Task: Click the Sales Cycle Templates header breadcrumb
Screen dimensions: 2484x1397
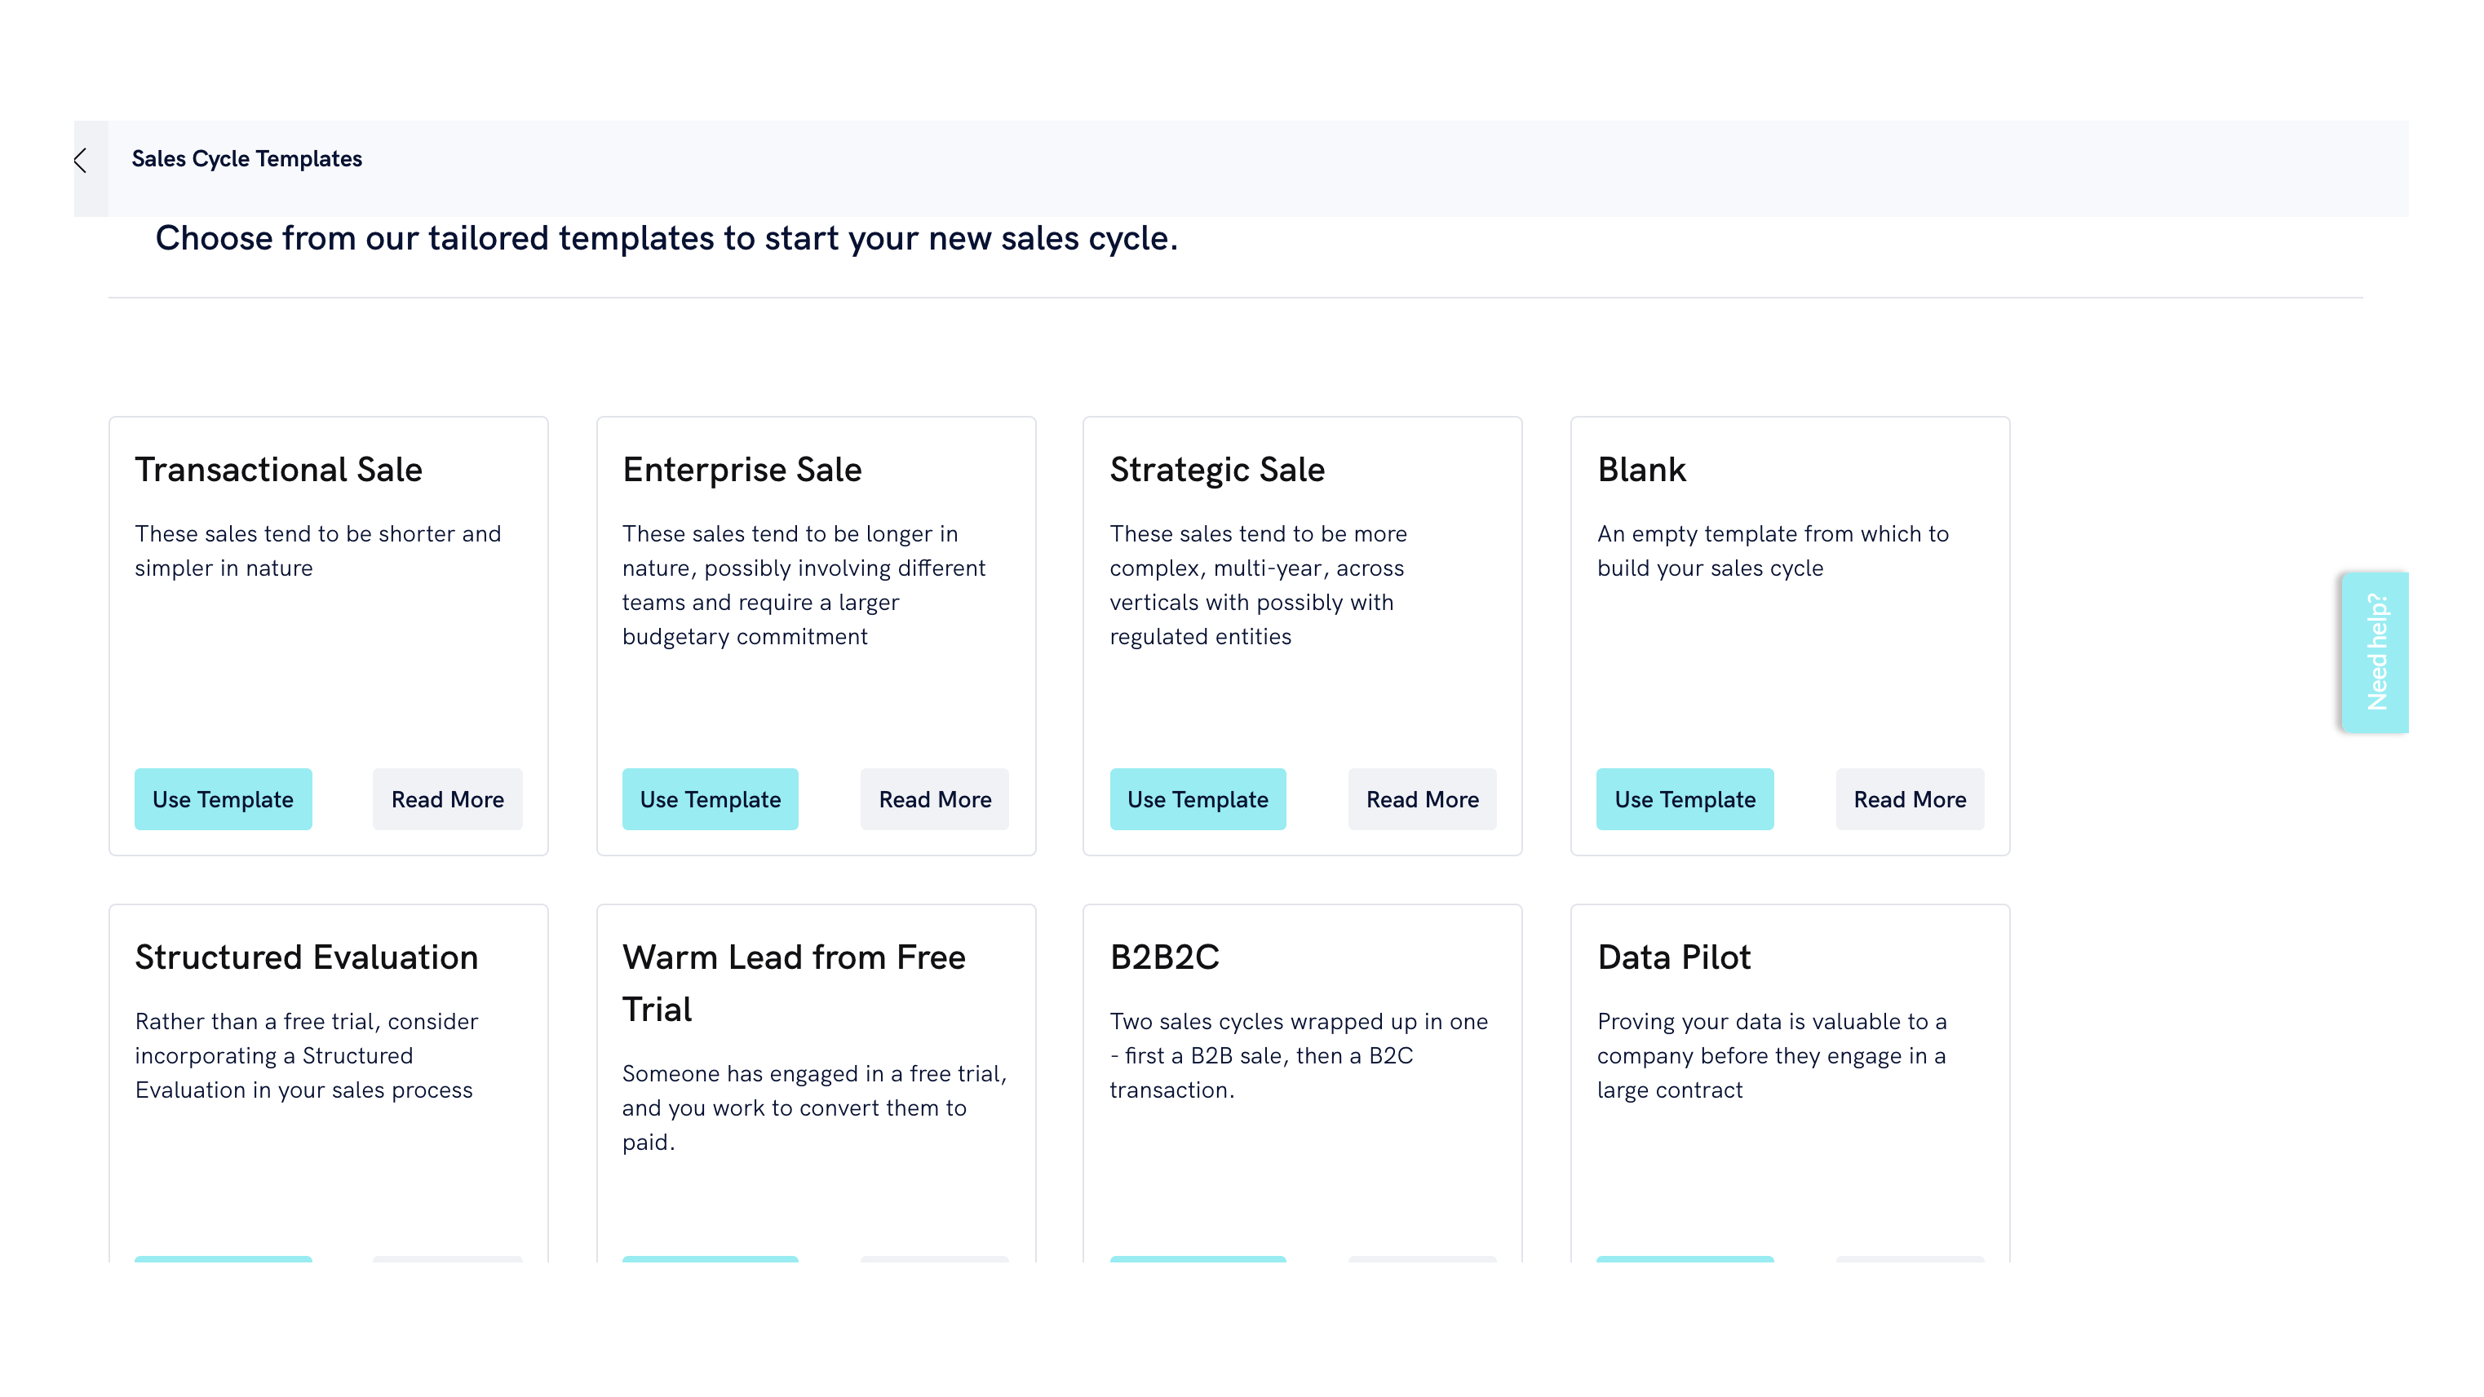Action: point(247,158)
